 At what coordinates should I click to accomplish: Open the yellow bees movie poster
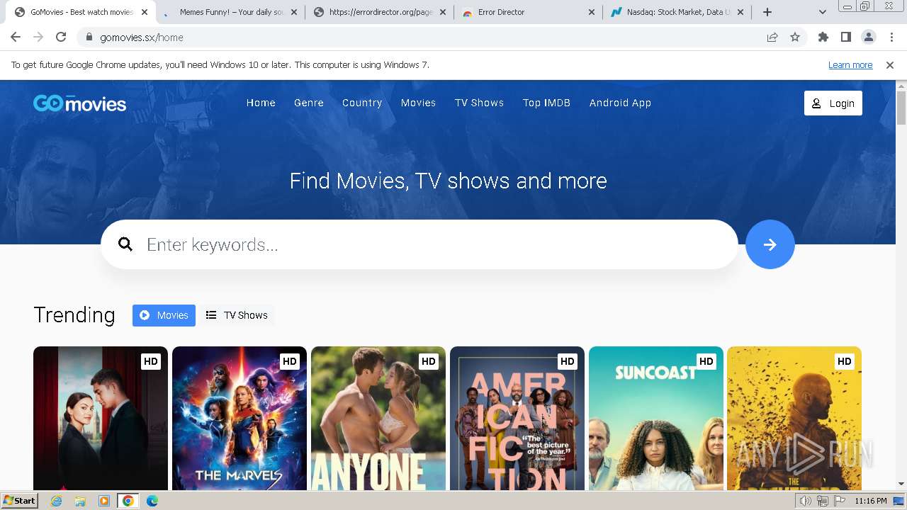point(794,418)
